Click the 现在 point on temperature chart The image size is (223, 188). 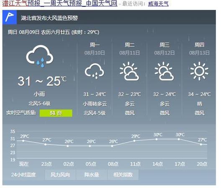coord(23,141)
